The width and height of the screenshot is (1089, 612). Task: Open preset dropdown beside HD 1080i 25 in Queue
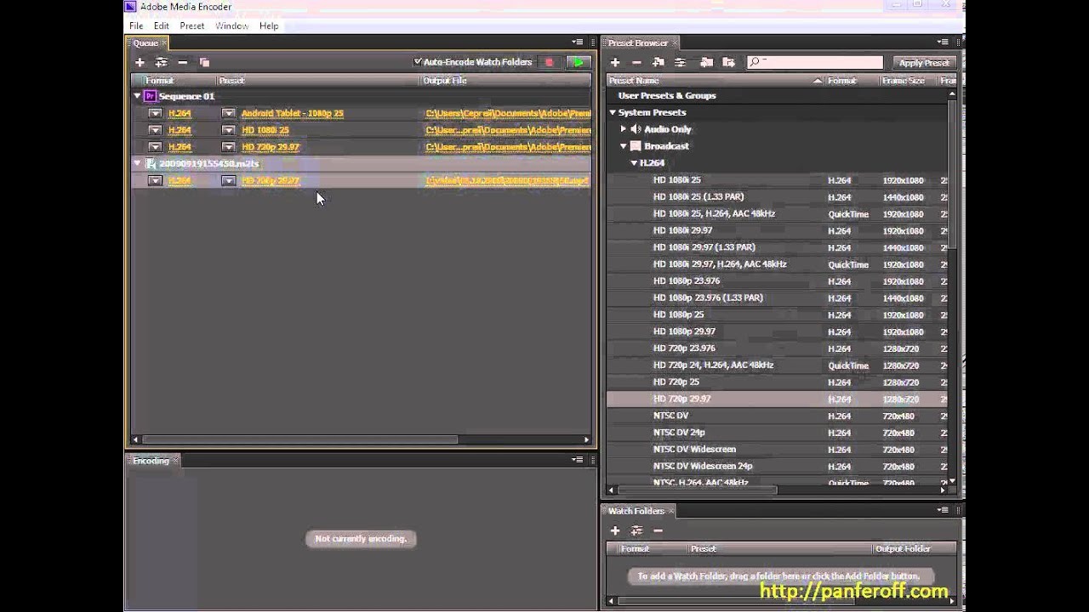[x=228, y=130]
